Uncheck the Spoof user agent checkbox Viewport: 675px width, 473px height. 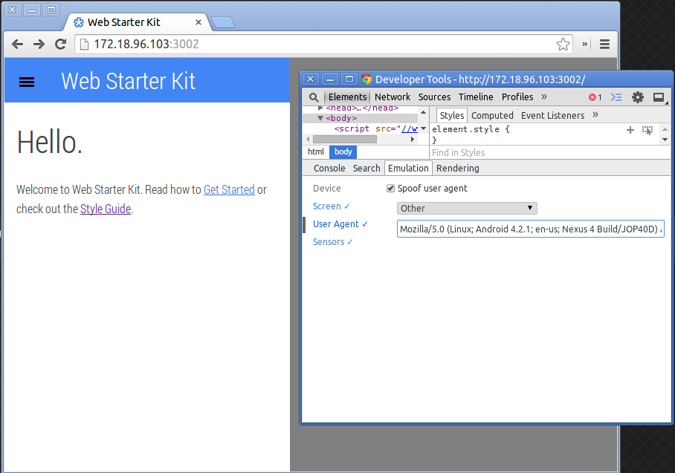391,189
